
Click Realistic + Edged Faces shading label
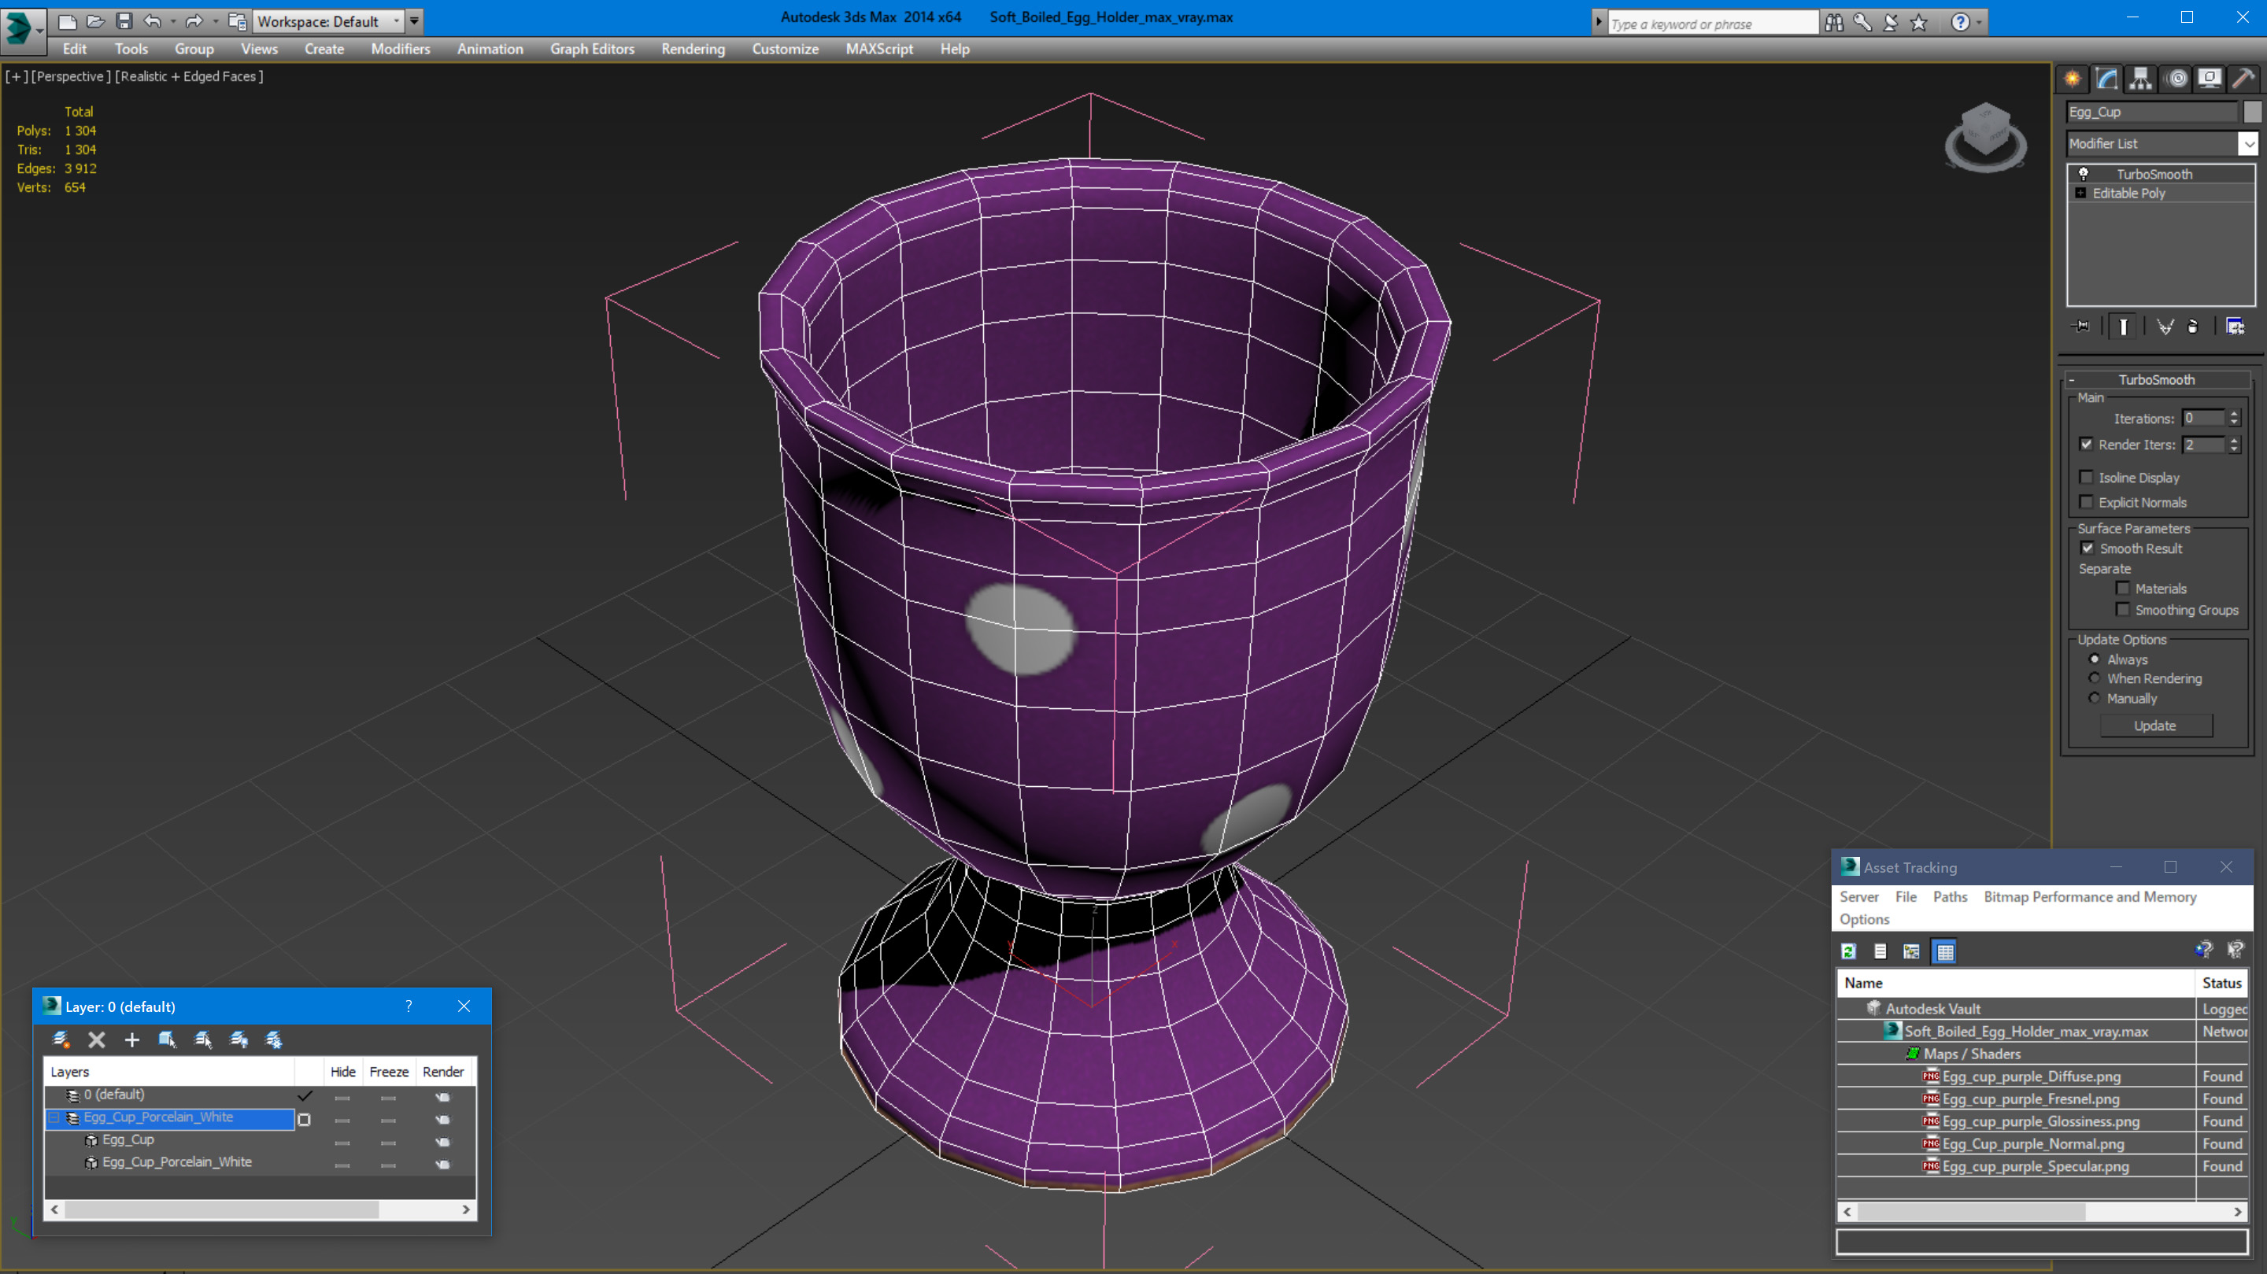tap(188, 76)
